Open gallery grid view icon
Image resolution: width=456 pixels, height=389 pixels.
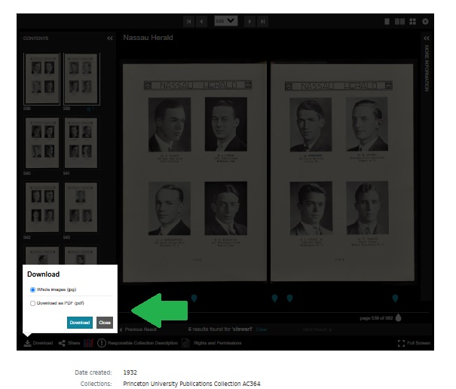tap(412, 22)
